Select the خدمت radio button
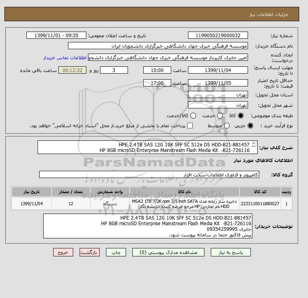308x298 pixels. 220,116
